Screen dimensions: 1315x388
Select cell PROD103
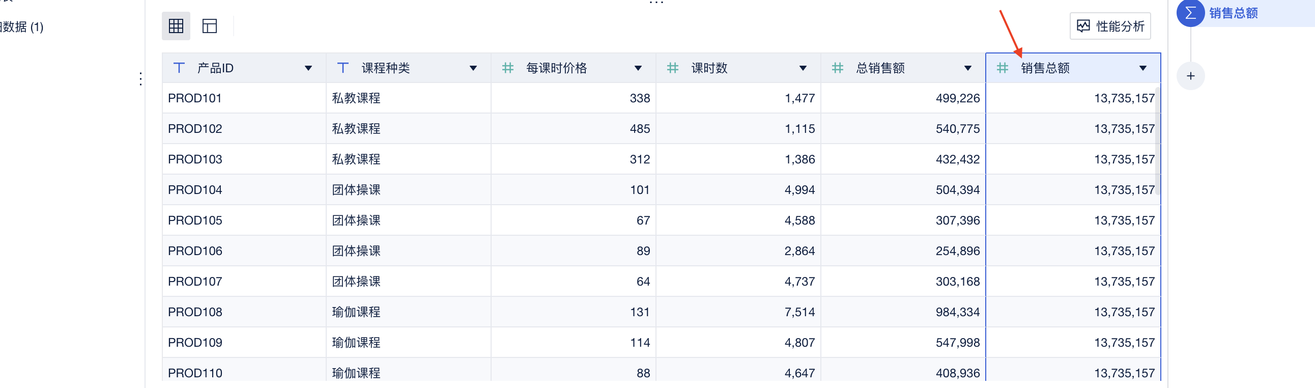pyautogui.click(x=244, y=159)
